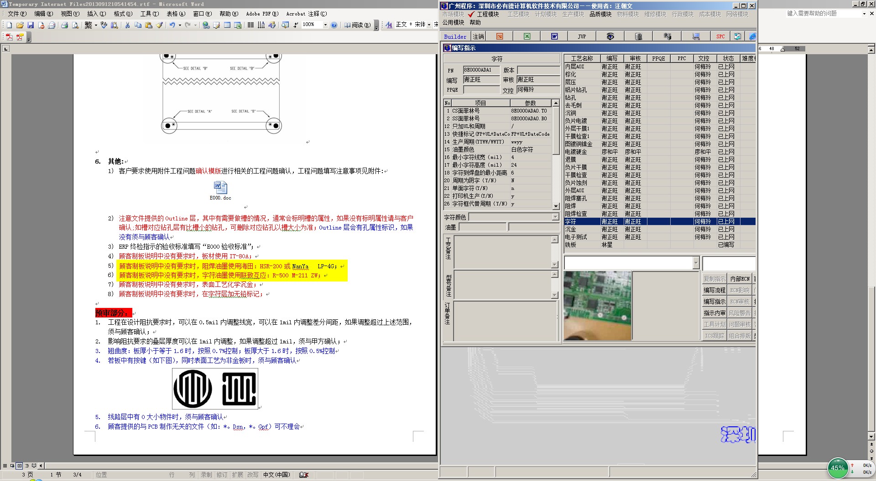Click the PowerPoint icon in ERP toolbar
This screenshot has height=481, width=876.
(500, 36)
